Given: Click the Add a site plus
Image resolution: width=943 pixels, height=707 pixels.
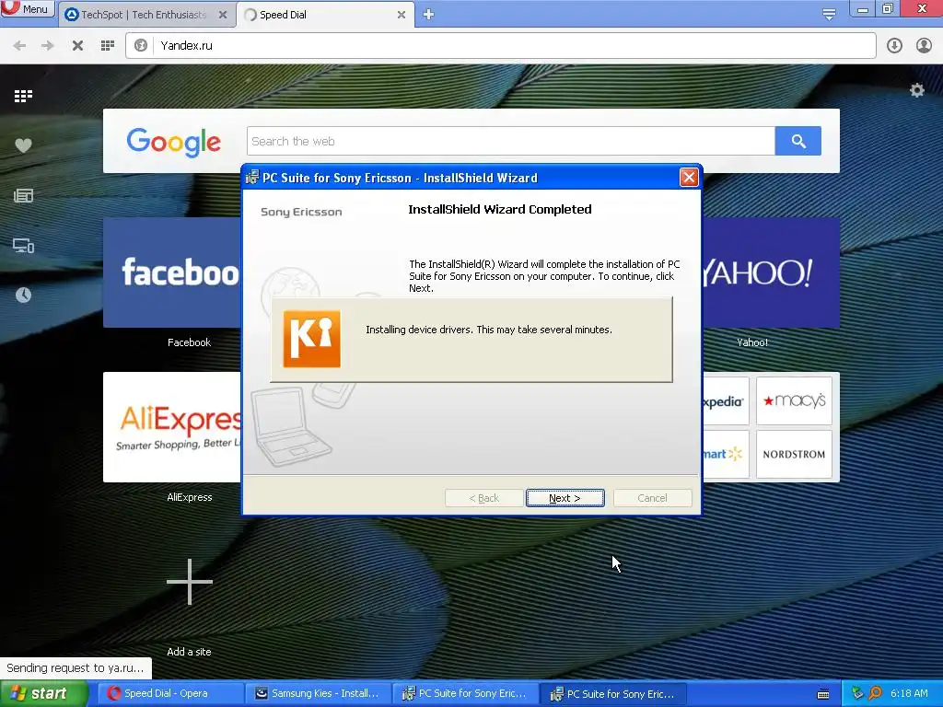Looking at the screenshot, I should coord(190,582).
